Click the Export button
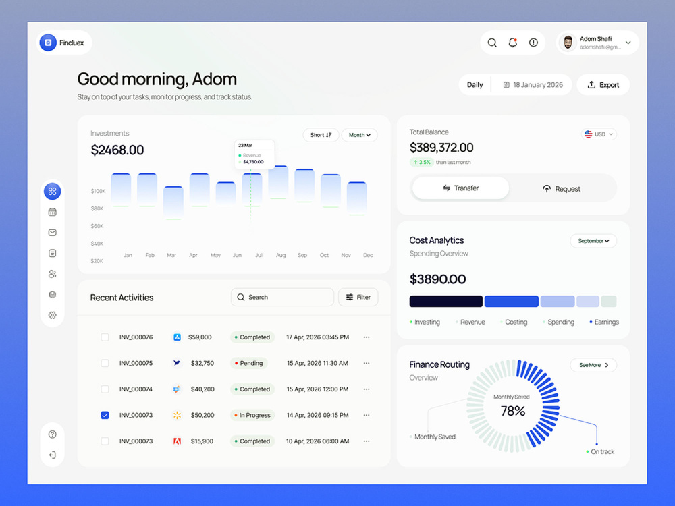The image size is (675, 506). tap(603, 85)
